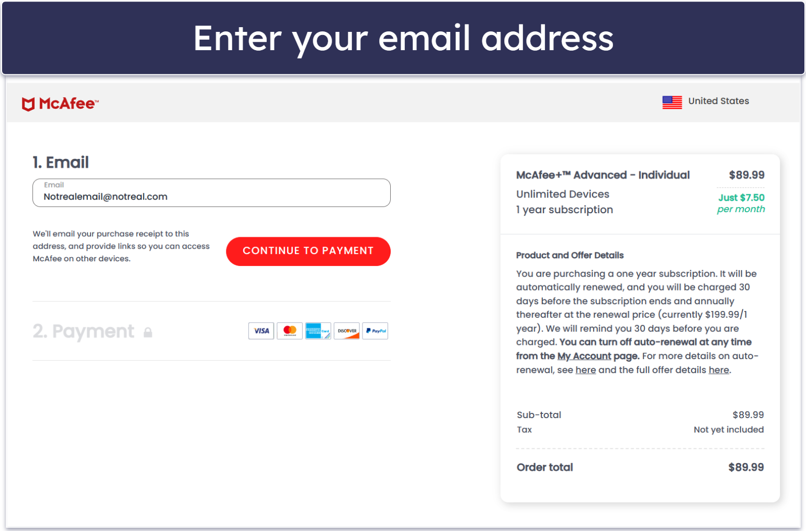Expand the Payment section
Viewport: 806px width, 531px height.
pyautogui.click(x=84, y=331)
